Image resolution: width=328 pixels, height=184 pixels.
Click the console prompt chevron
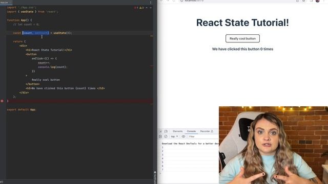(x=160, y=173)
